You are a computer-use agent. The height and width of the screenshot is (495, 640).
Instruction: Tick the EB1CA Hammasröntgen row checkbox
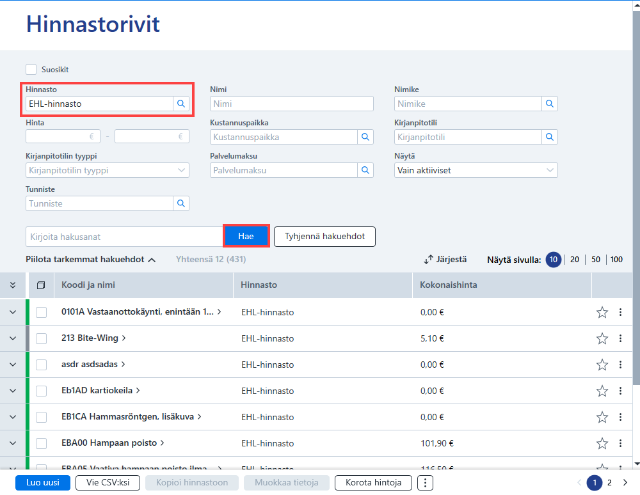click(x=41, y=417)
